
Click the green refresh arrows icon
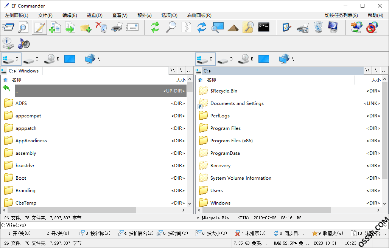pyautogui.click(x=155, y=27)
